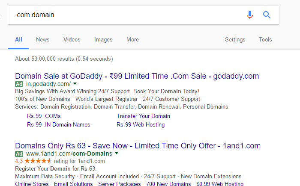Screen dimensions: 300x186
Task: Switch to the News results tab
Action: [x=43, y=39]
